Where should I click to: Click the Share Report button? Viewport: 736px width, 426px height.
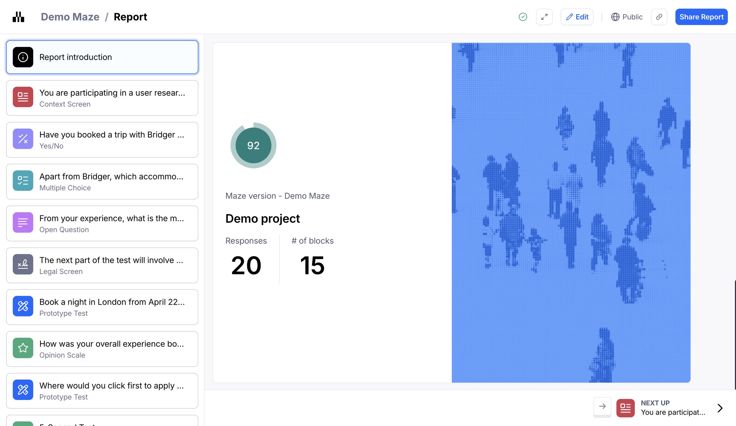701,17
